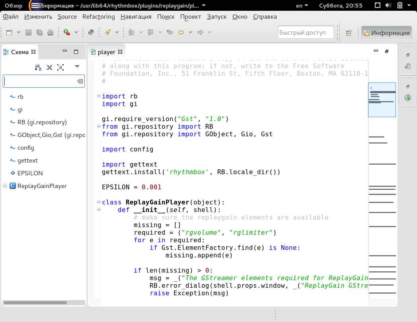Click the Python logo toolbar icon
The image size is (417, 322).
point(91,33)
